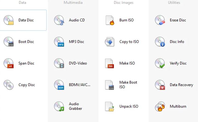This screenshot has height=122, width=198.
Task: Open the BDMV/AVC... disc icon
Action: (59, 85)
